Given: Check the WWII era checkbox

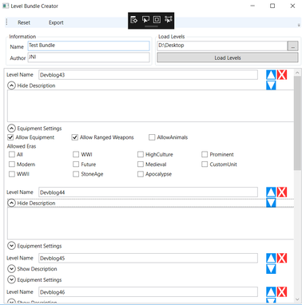Looking at the screenshot, I should [x=12, y=174].
